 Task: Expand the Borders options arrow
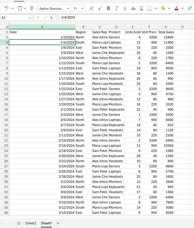point(156,9)
